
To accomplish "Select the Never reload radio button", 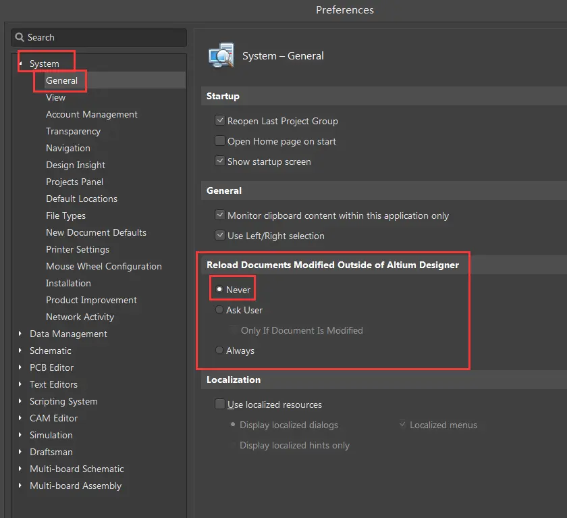I will (x=219, y=289).
